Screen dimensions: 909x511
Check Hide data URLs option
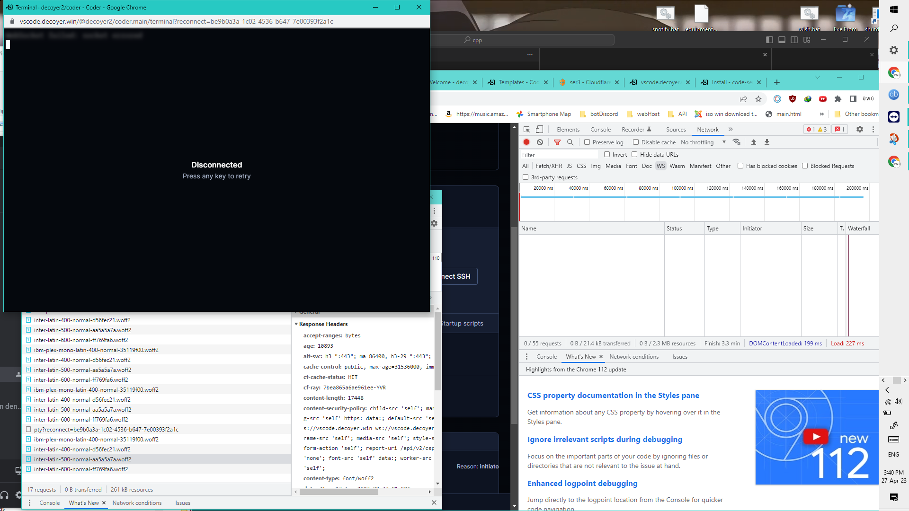(634, 154)
